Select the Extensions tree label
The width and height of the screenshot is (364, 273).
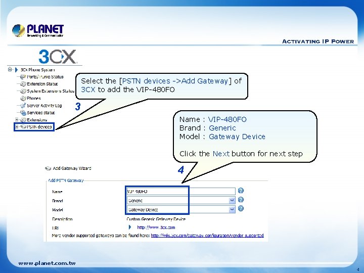(37, 120)
